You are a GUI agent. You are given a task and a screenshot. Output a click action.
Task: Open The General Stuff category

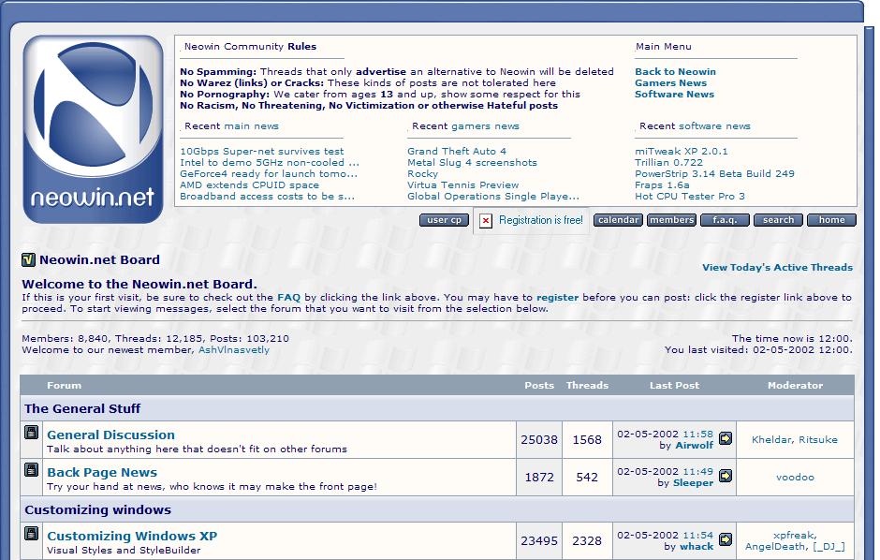pyautogui.click(x=82, y=408)
